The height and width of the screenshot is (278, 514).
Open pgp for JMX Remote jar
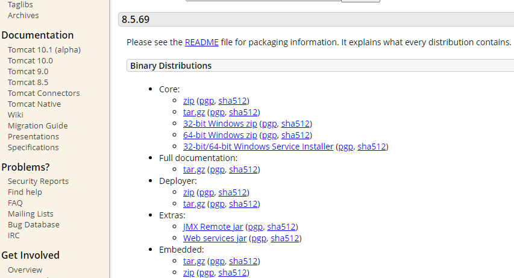pos(255,227)
